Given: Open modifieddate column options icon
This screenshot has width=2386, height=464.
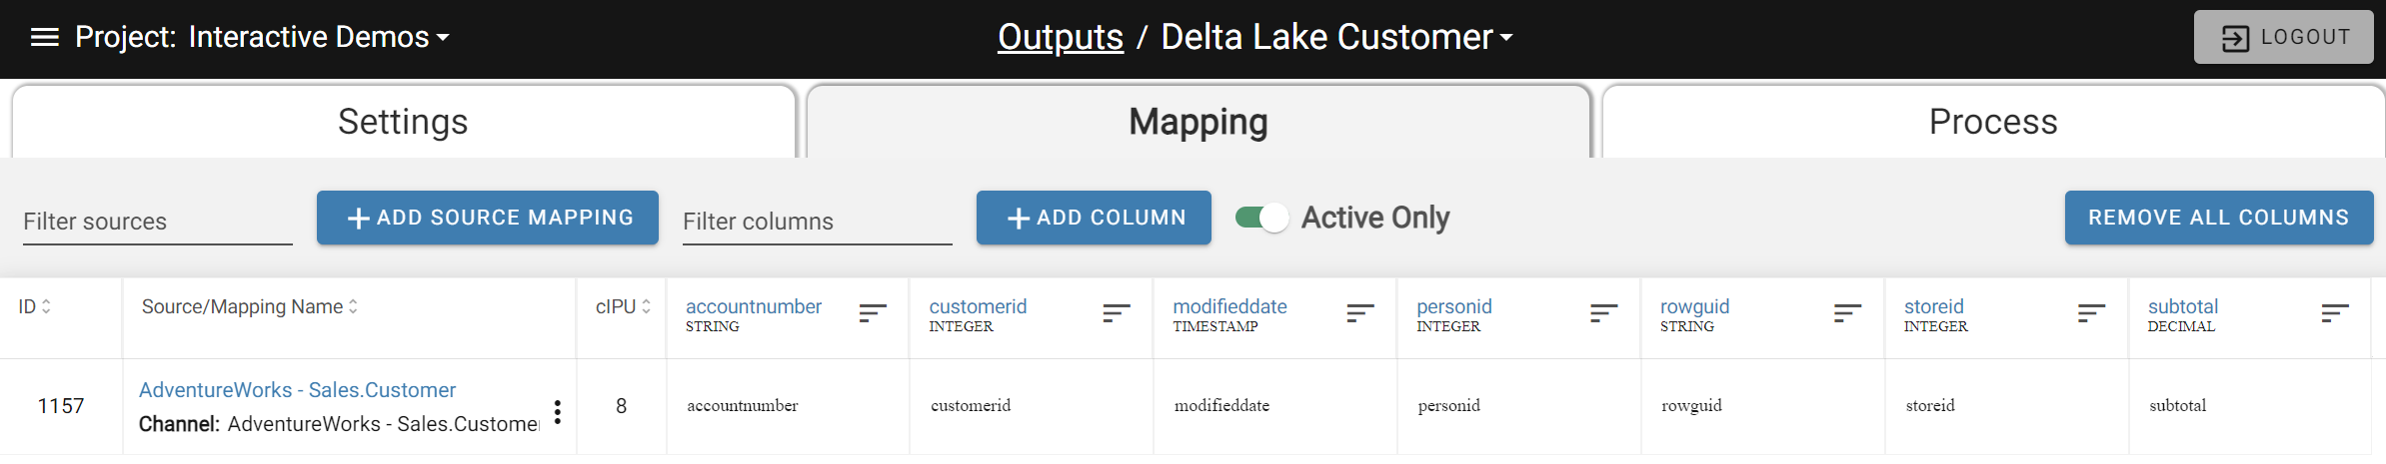Looking at the screenshot, I should [x=1360, y=314].
